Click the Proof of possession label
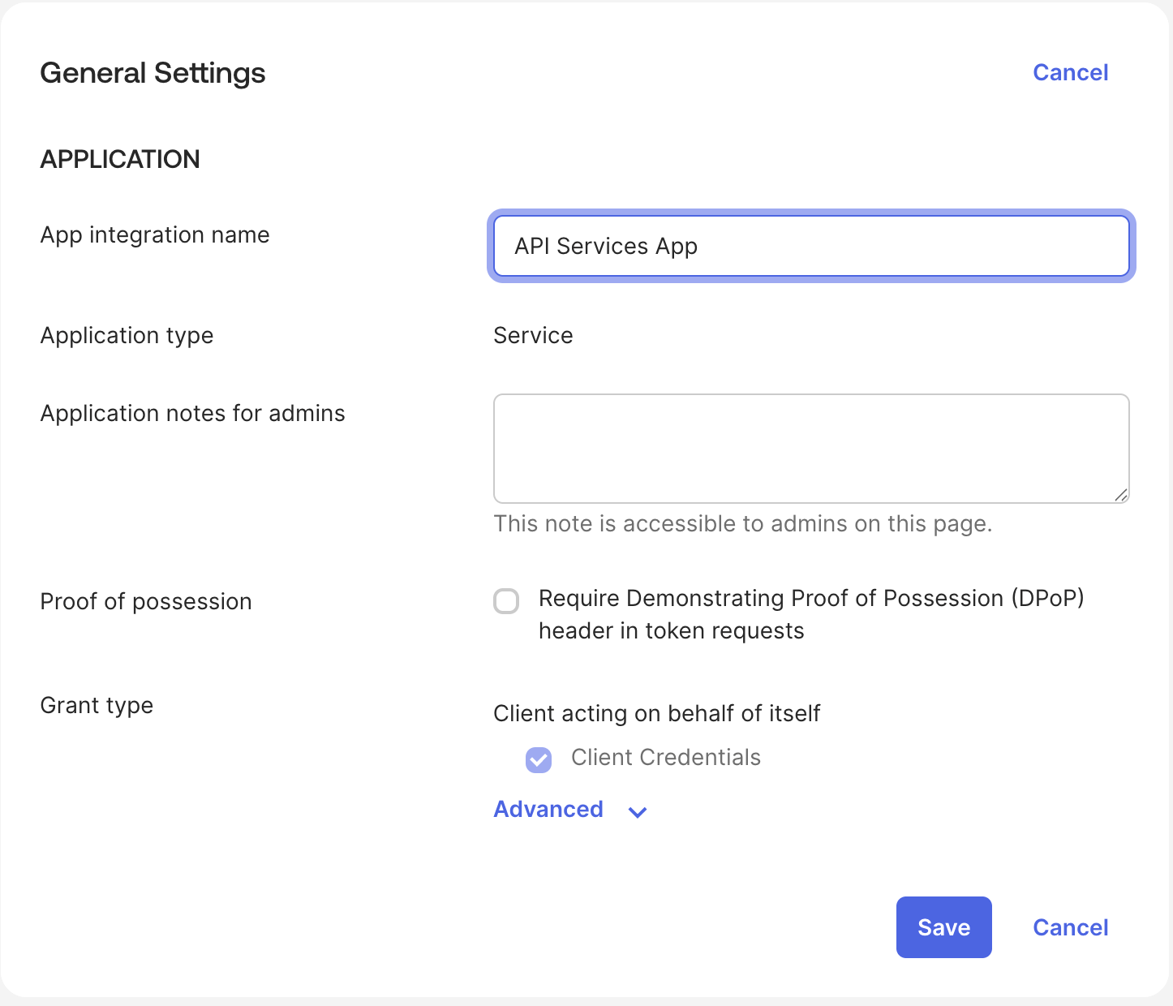Viewport: 1173px width, 1006px height. pos(146,602)
